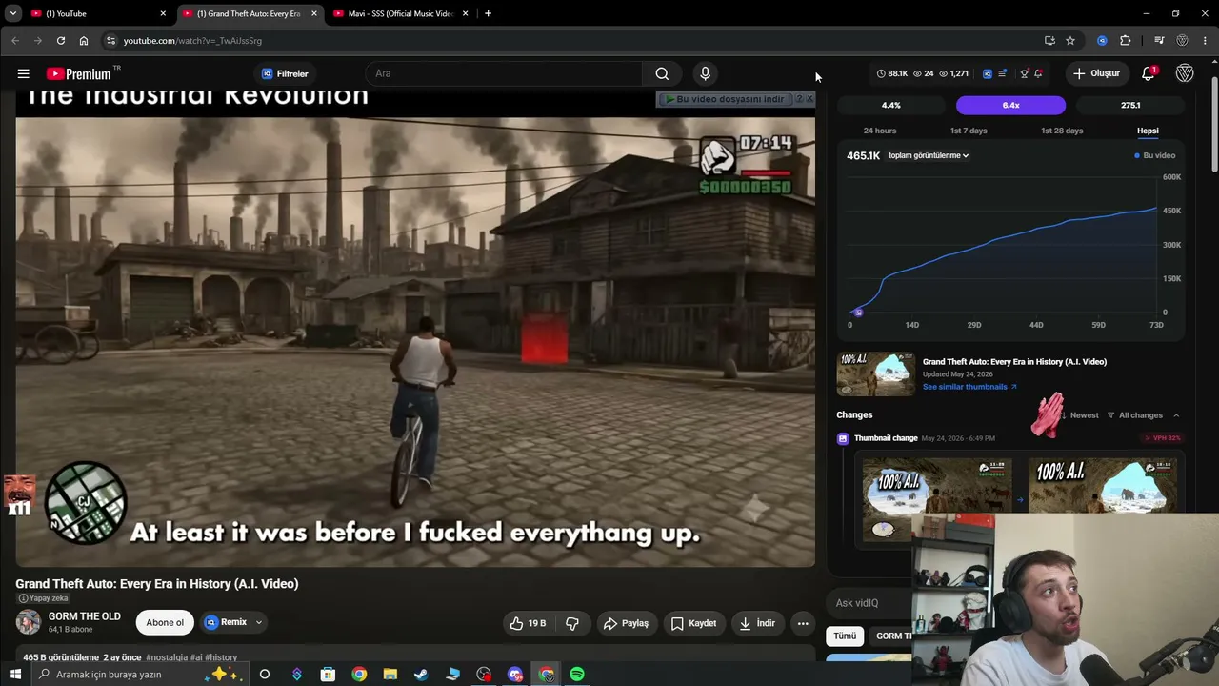Open Discord from the taskbar

pos(515,675)
